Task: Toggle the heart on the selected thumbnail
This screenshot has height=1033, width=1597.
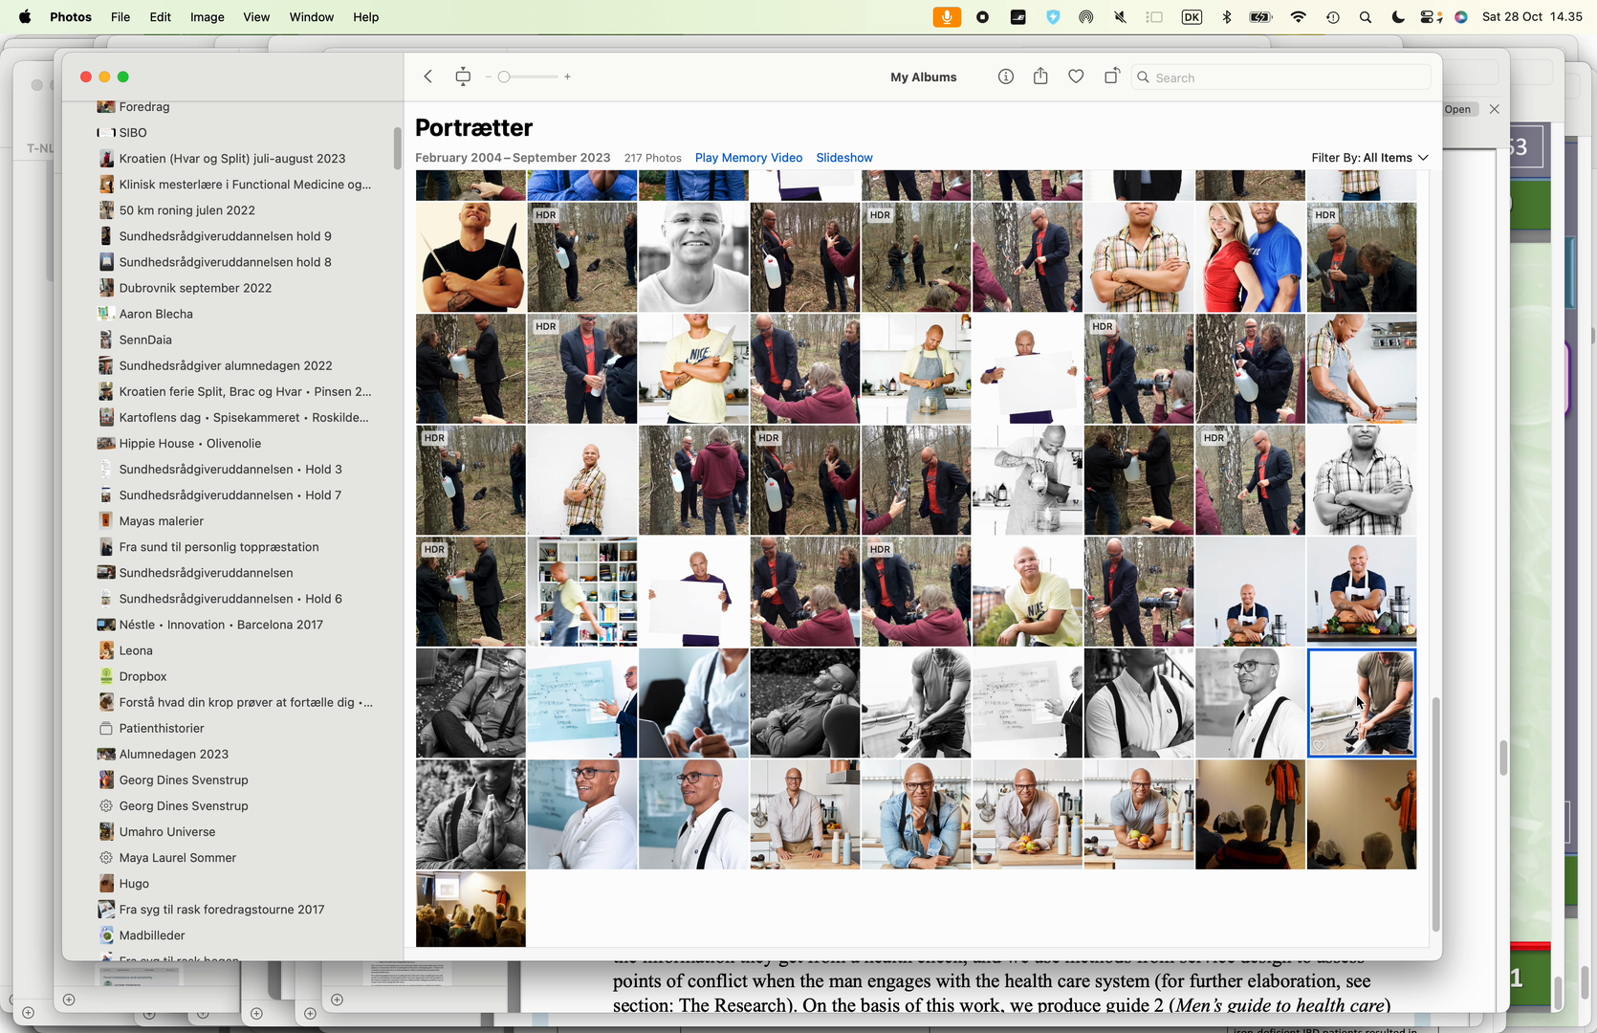Action: (x=1320, y=745)
